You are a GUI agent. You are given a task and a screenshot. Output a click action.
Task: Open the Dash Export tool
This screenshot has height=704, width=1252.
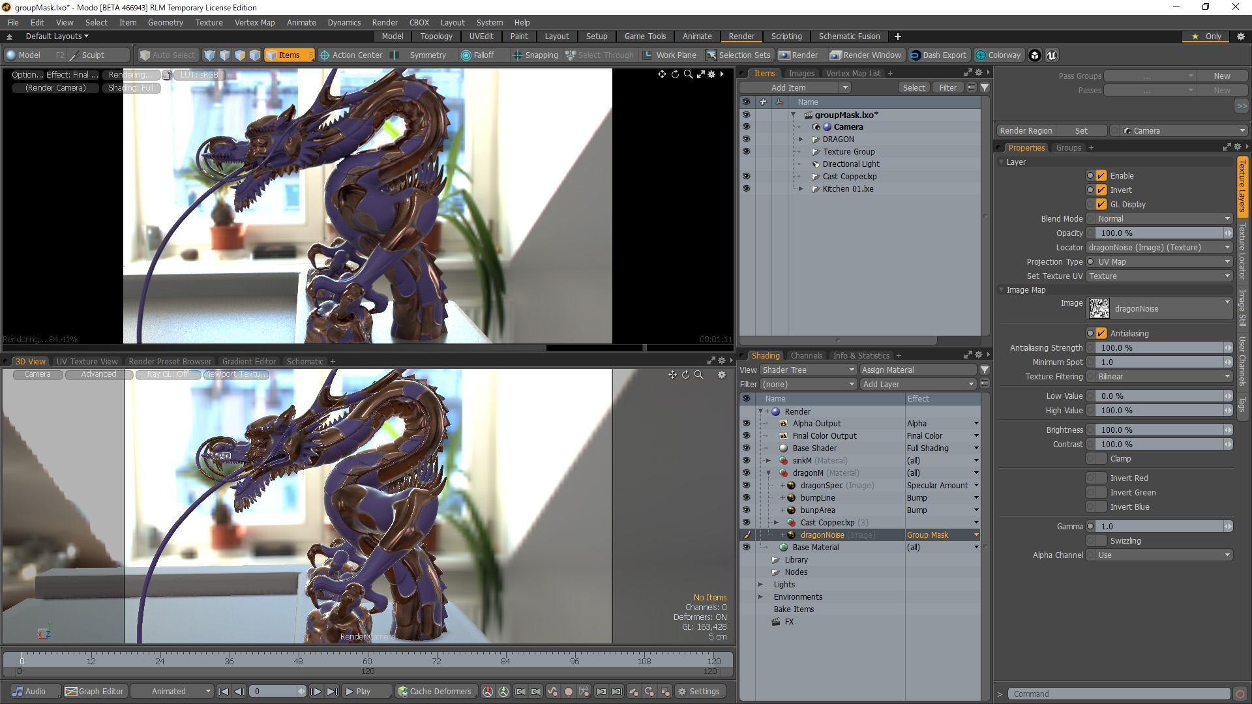pos(938,55)
